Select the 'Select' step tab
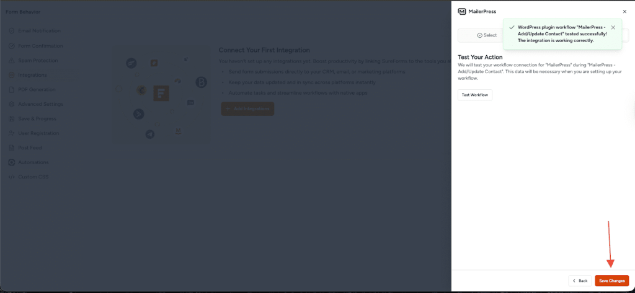635x293 pixels. 487,35
